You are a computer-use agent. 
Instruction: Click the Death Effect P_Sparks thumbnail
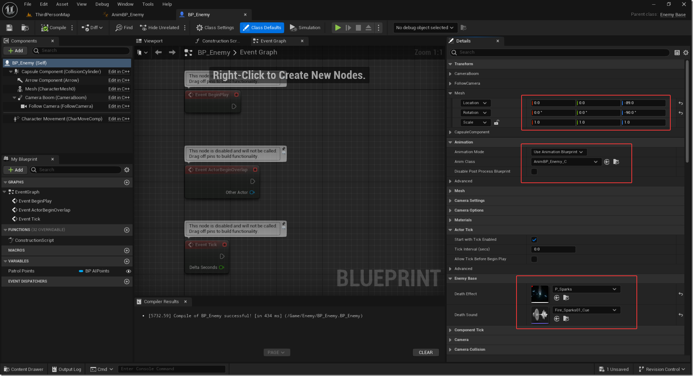point(540,294)
